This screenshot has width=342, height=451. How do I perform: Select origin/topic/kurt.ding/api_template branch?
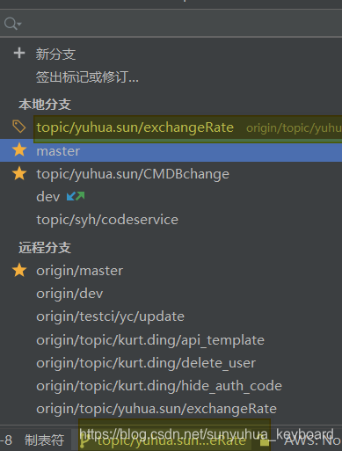[150, 340]
